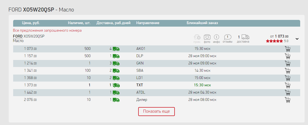Click the green 15:30 мск order time

[x=202, y=85]
